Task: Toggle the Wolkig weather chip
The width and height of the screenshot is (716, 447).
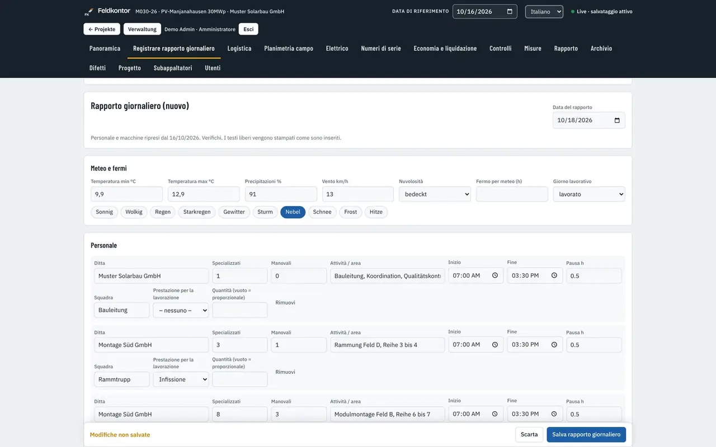Action: point(134,212)
